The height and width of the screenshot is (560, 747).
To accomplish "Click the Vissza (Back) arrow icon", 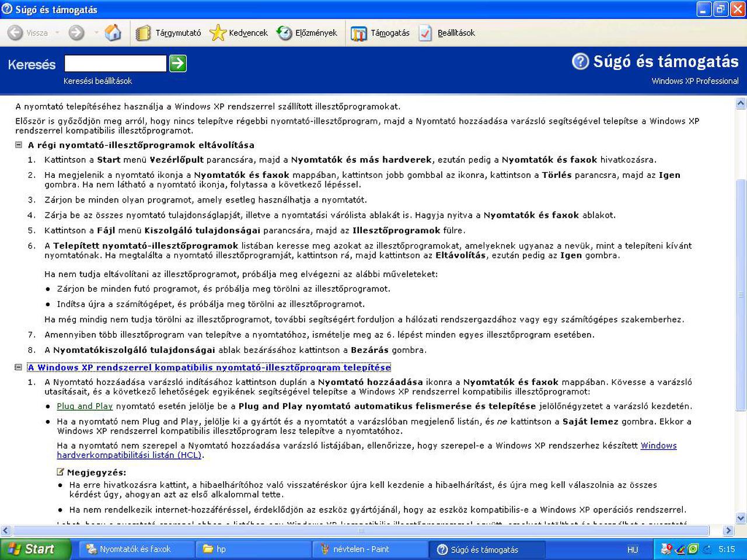I will [15, 33].
